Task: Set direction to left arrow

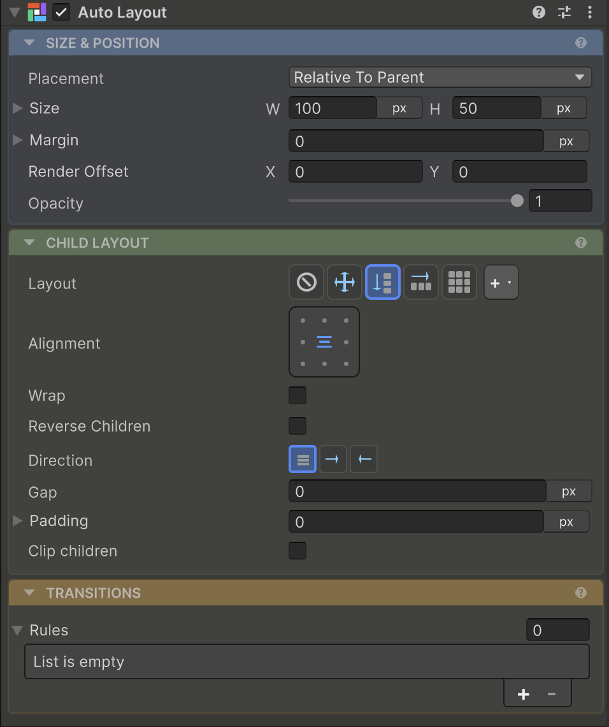Action: point(364,459)
